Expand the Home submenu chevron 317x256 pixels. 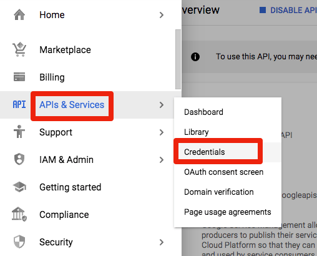(162, 15)
